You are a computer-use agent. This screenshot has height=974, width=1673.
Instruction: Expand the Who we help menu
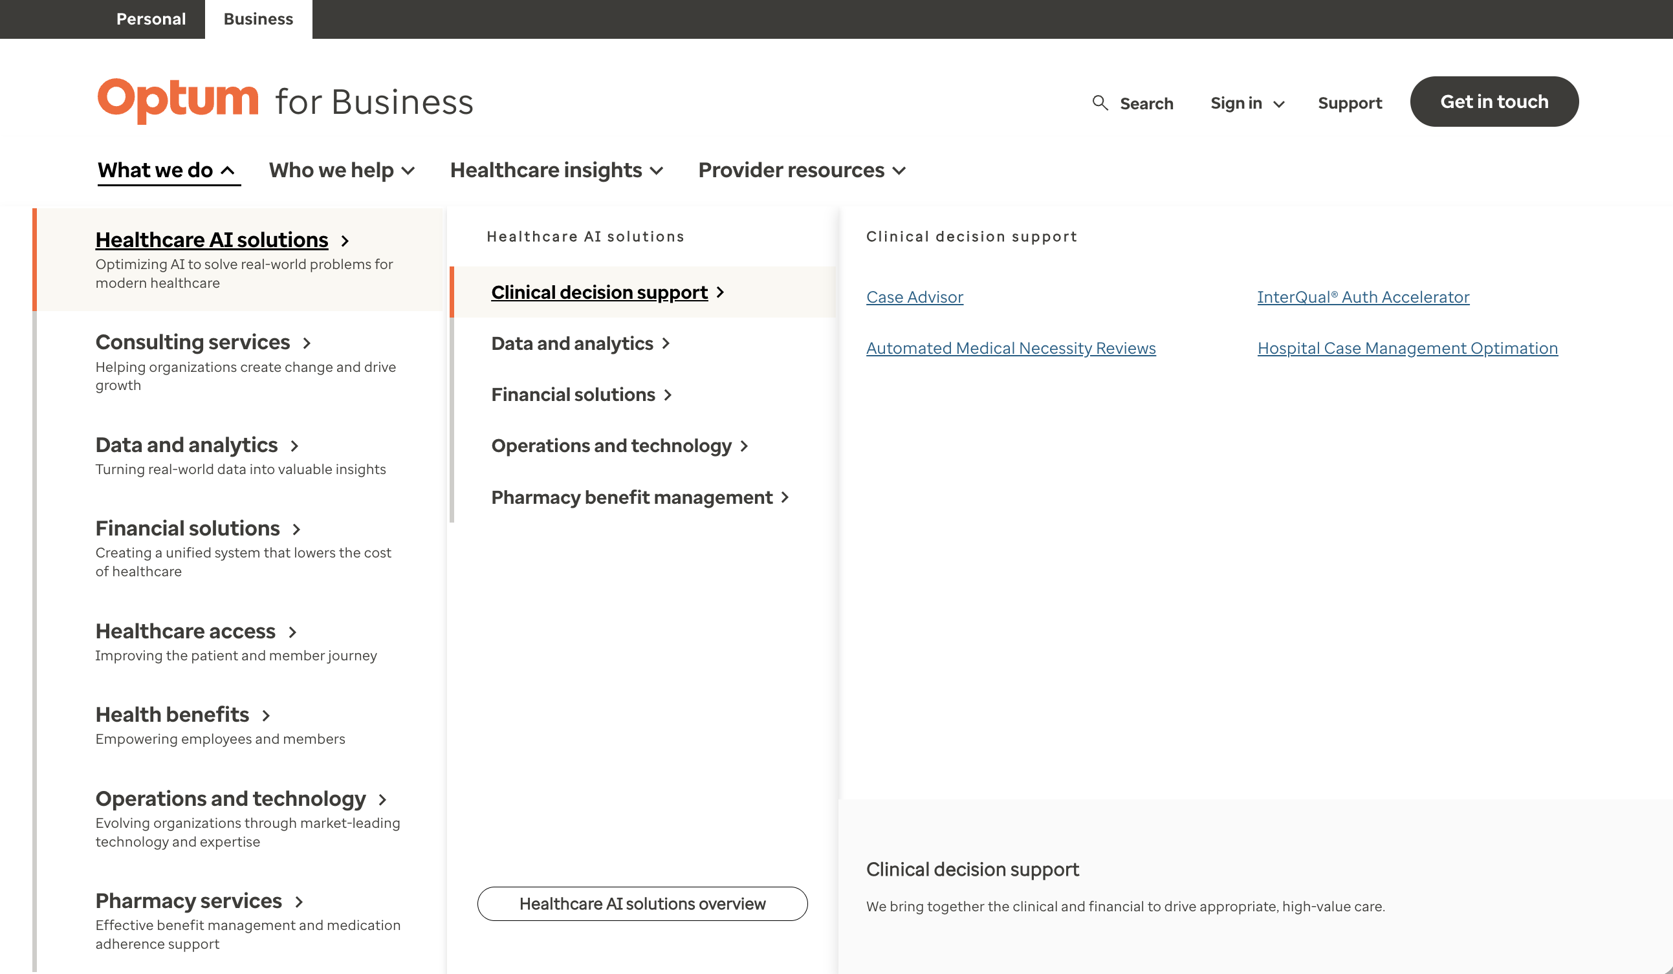point(341,171)
